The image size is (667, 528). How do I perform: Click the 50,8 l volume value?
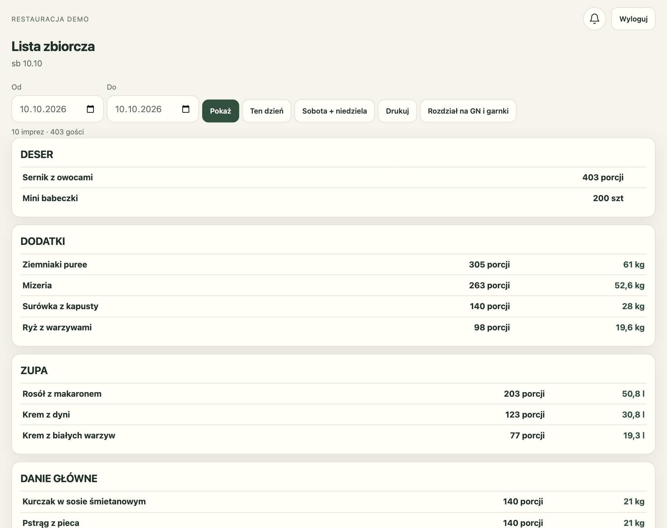(633, 394)
